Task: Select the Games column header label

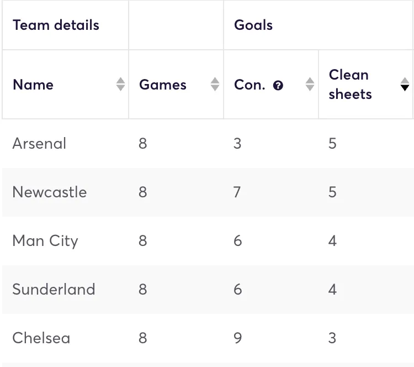Action: click(163, 85)
